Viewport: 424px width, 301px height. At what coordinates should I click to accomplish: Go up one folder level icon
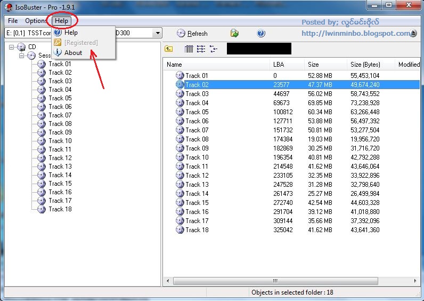click(x=169, y=49)
